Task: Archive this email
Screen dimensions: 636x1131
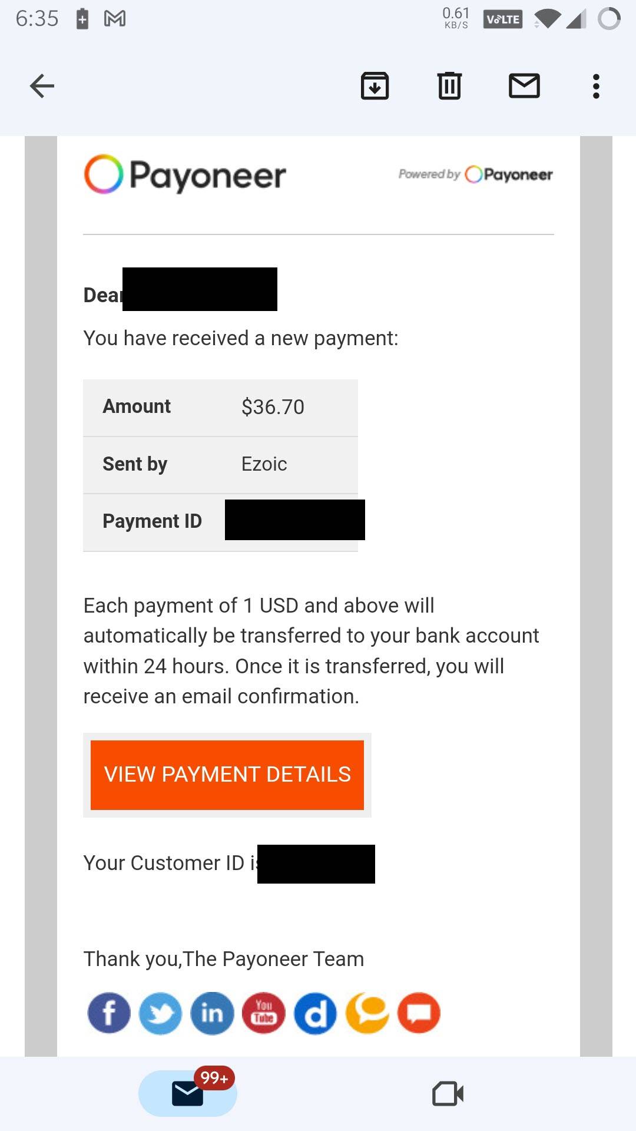Action: click(375, 86)
